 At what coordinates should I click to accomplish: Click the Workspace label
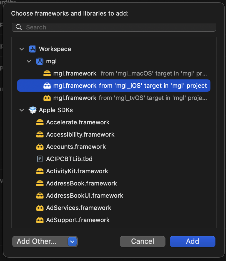click(x=55, y=49)
